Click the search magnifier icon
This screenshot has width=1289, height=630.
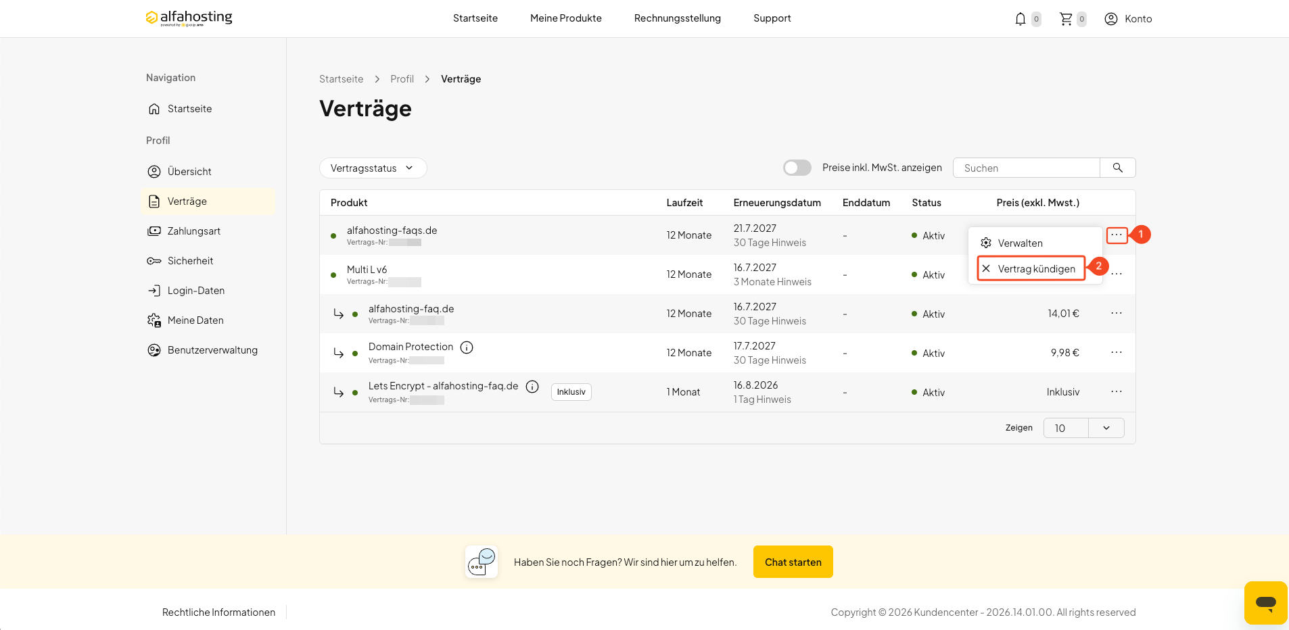pos(1118,168)
